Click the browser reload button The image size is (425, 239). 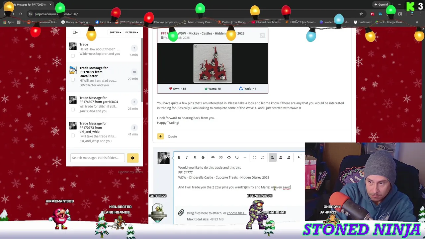[21, 14]
